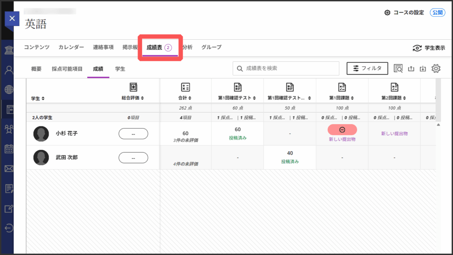The image size is (453, 255).
Task: Click the upload gradebook icon
Action: [411, 69]
